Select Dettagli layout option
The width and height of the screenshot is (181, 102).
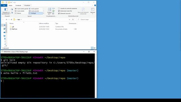(36, 13)
